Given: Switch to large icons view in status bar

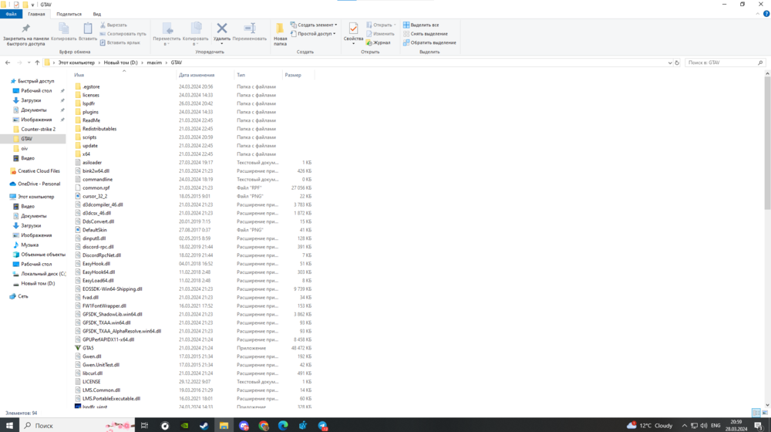Looking at the screenshot, I should [765, 413].
